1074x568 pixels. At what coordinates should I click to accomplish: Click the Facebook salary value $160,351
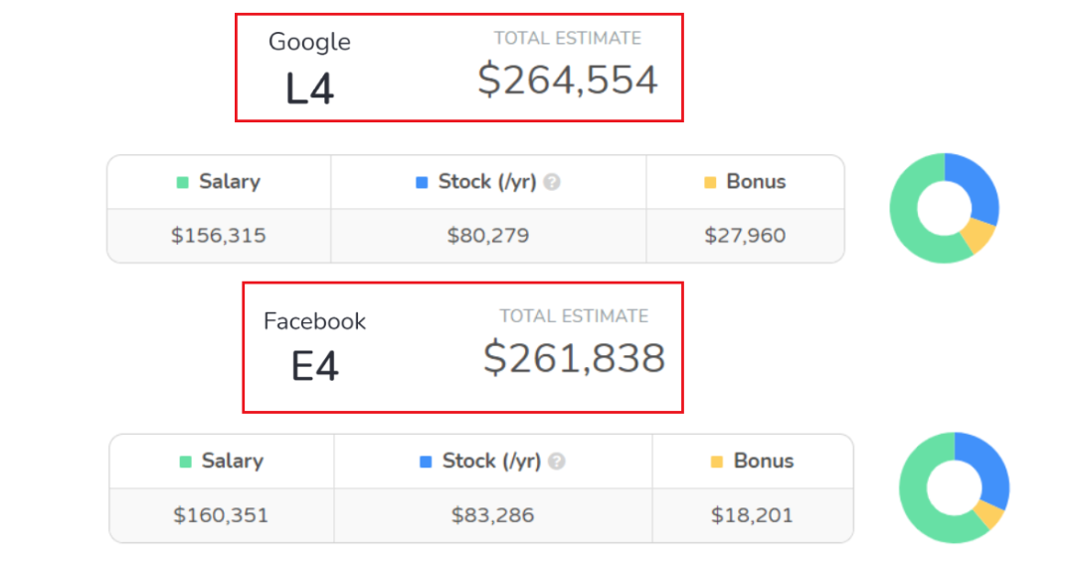coord(221,515)
